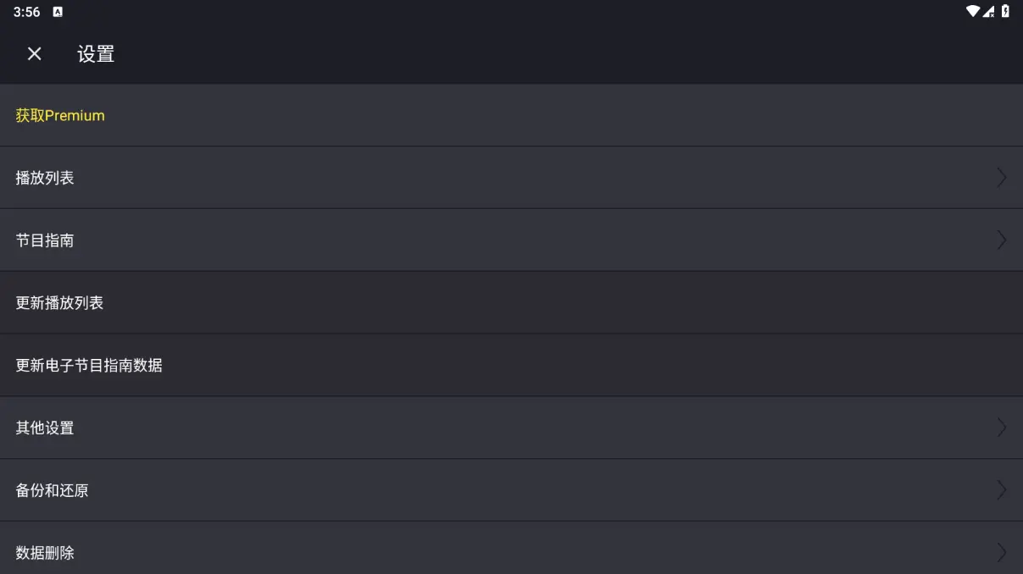
Task: Tap the 获取Premium link
Action: 60,115
